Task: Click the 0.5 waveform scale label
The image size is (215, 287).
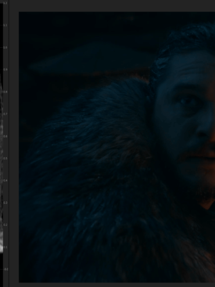Action: pos(5,158)
